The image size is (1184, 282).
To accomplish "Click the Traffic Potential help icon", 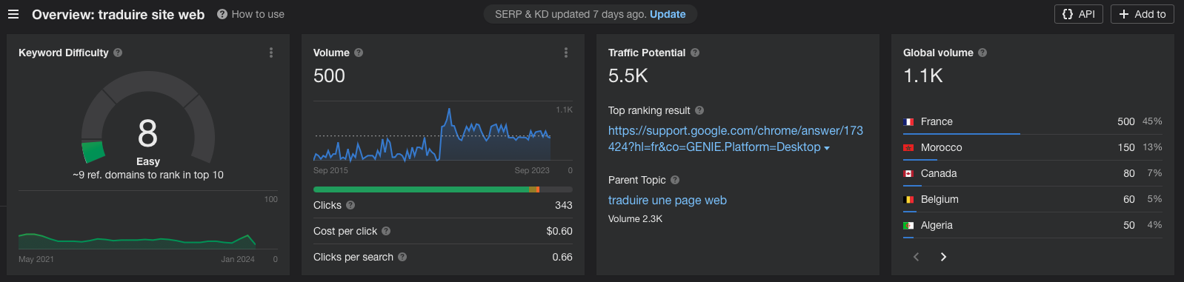I will coord(695,53).
